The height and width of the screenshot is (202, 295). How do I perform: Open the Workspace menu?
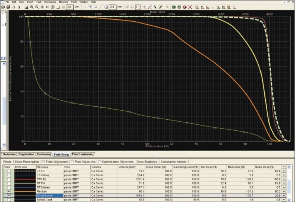50,2
